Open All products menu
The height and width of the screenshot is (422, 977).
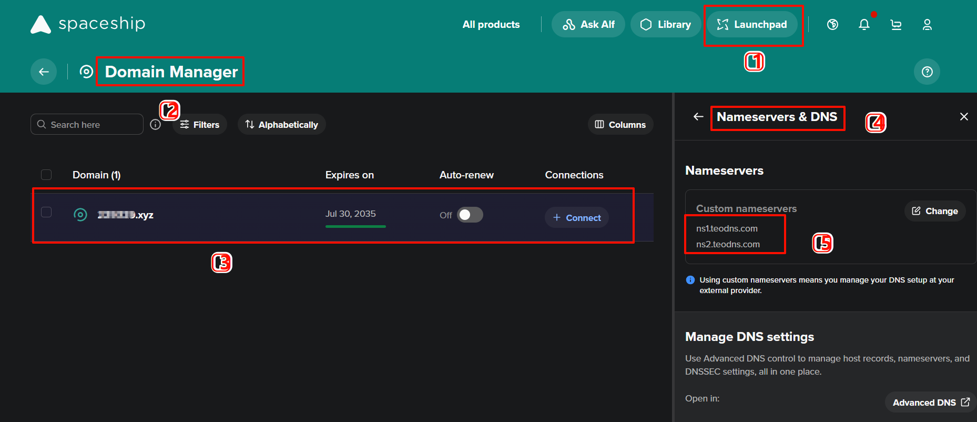[x=491, y=24]
